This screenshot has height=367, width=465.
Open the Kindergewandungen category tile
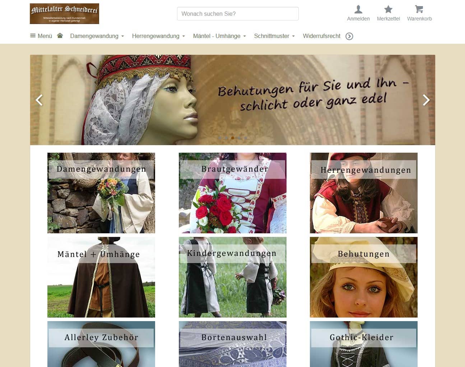pyautogui.click(x=233, y=277)
